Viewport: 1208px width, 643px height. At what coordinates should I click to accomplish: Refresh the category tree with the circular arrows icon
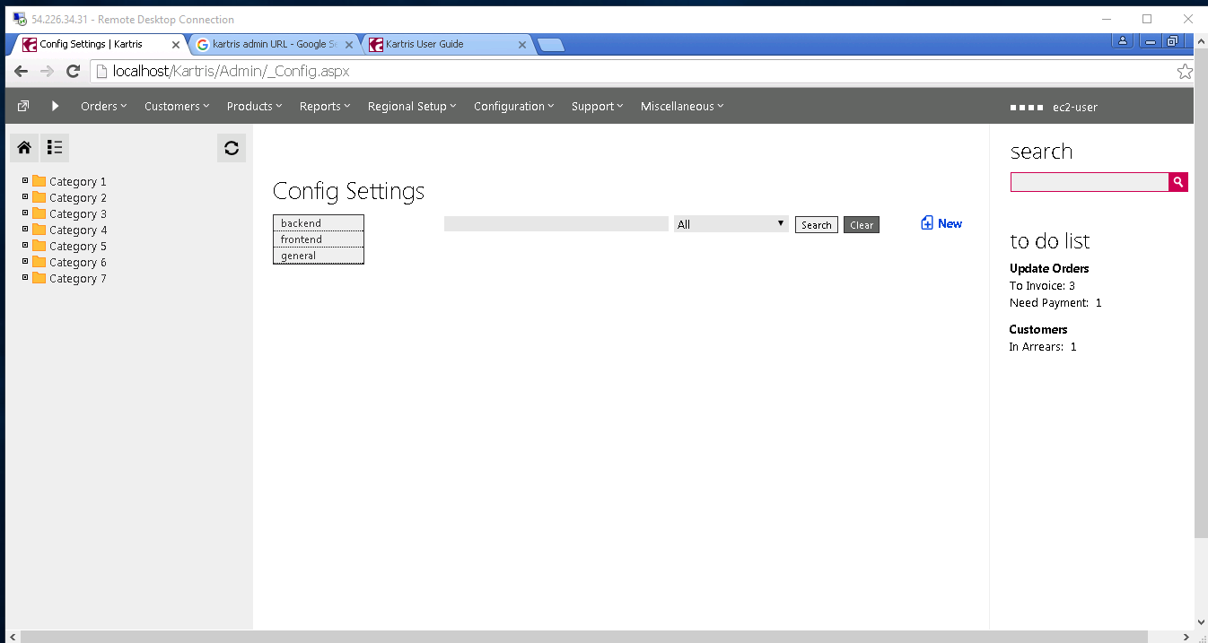[x=231, y=147]
